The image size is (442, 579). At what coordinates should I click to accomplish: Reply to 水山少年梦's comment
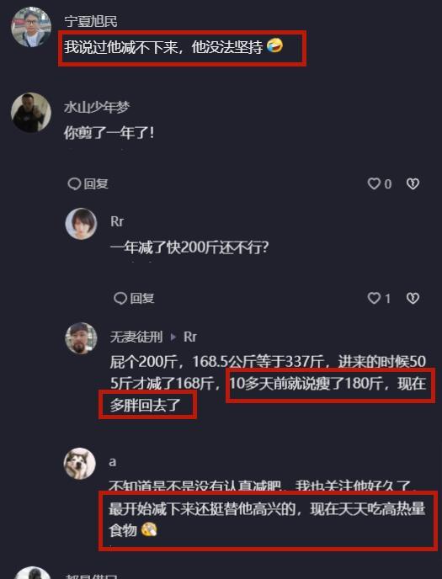88,183
